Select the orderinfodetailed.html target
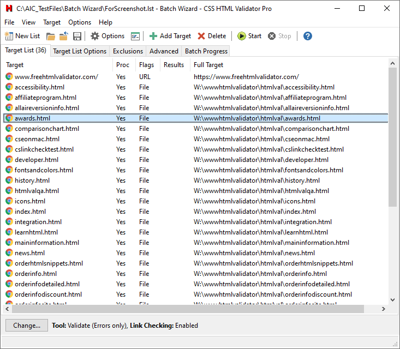400x349 pixels. 196,284
